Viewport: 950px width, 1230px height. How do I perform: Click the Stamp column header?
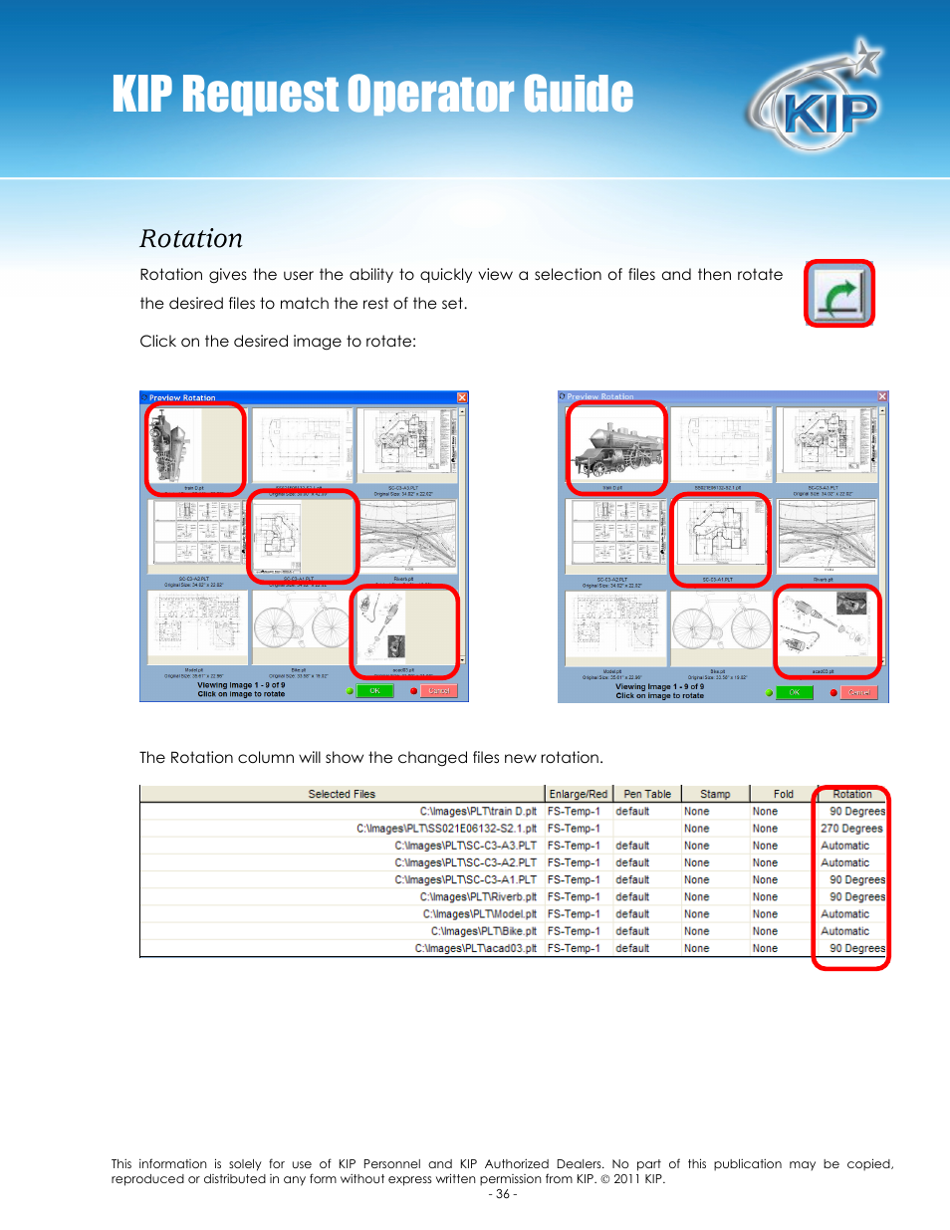point(715,794)
